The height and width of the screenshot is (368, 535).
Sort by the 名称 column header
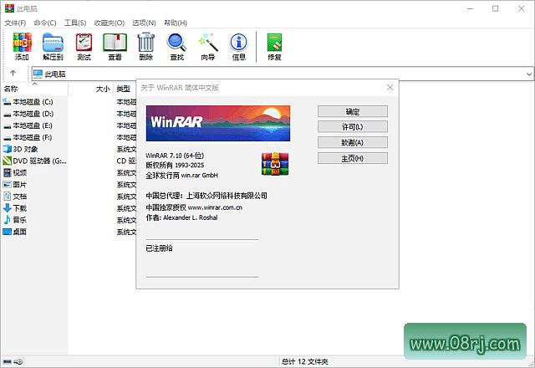point(34,89)
